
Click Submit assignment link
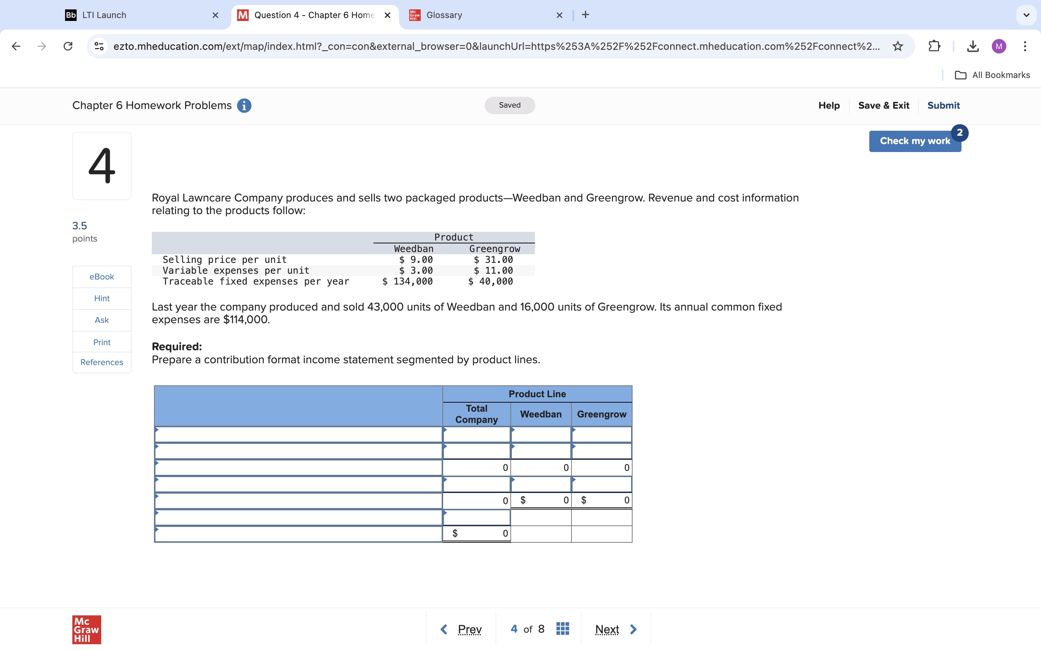point(943,105)
